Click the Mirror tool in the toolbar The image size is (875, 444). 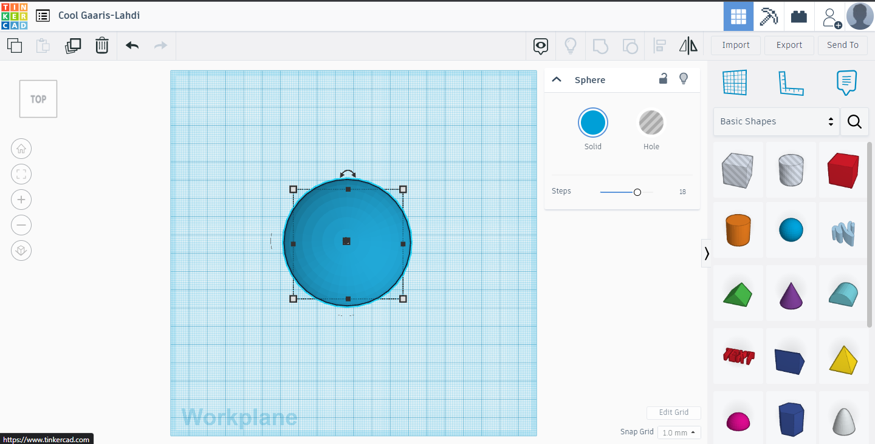(x=688, y=45)
